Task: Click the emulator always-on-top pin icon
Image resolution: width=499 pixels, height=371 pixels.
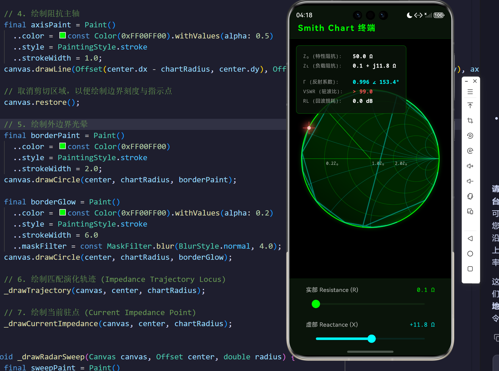Action: tap(470, 105)
